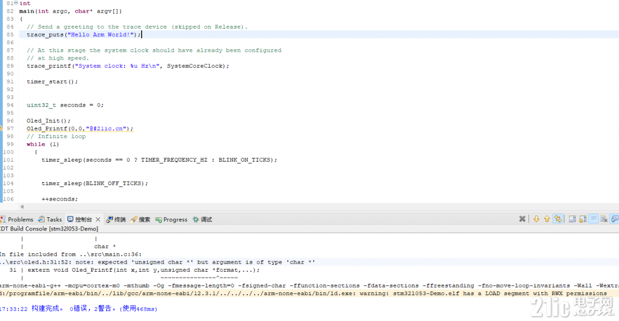Open the 终端 terminal tab

[116, 220]
